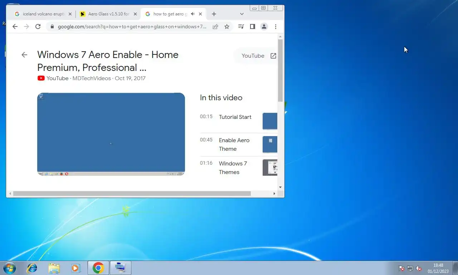
Task: Launch Internet Explorer from the taskbar
Action: [x=32, y=268]
